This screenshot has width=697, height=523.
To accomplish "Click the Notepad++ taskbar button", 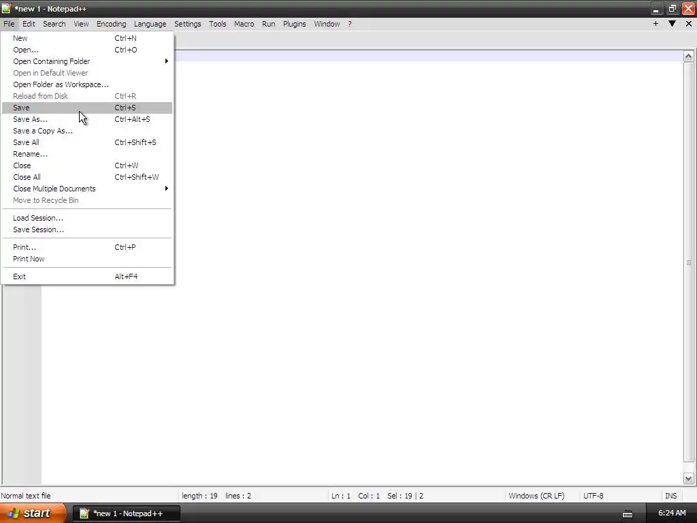I will [x=127, y=513].
